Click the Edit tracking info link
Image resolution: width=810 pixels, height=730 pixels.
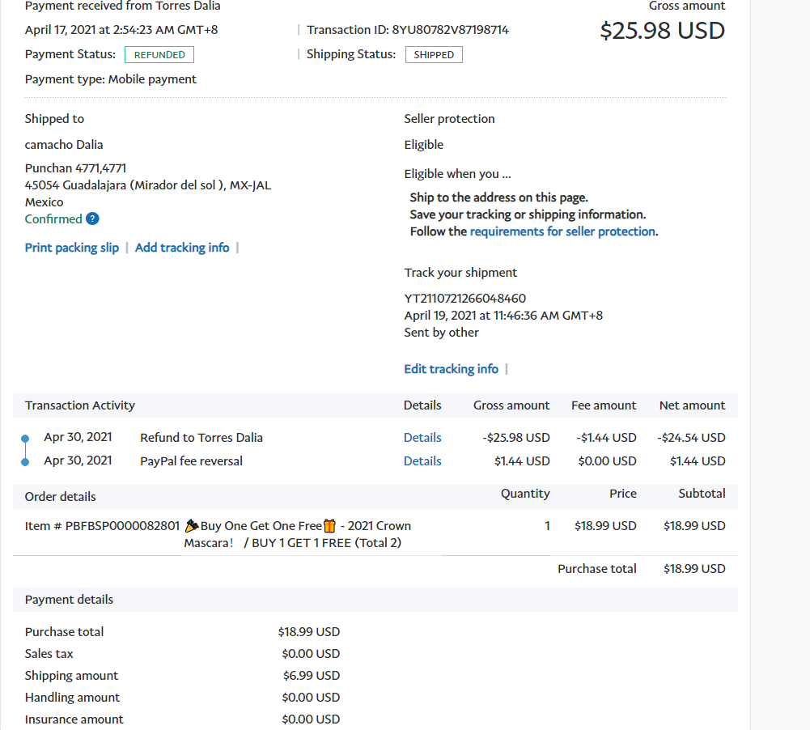451,369
